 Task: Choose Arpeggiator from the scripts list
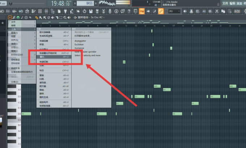click(x=80, y=41)
